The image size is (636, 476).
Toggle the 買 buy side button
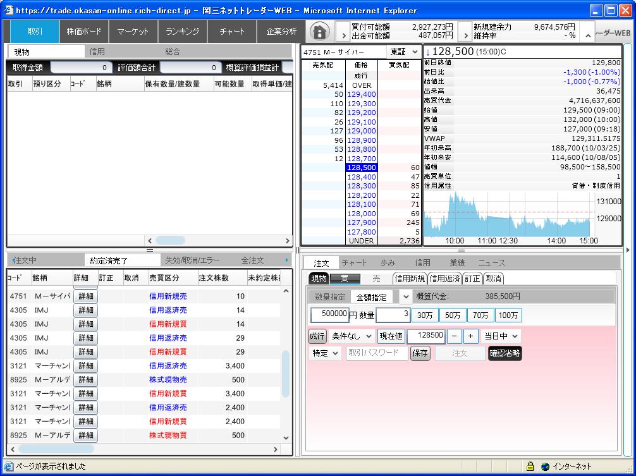tap(345, 279)
